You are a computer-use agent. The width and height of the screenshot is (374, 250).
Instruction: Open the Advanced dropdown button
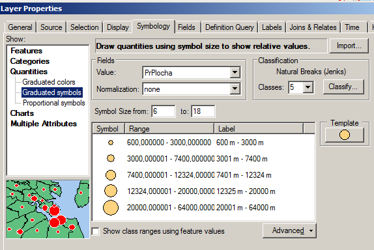pos(289,230)
